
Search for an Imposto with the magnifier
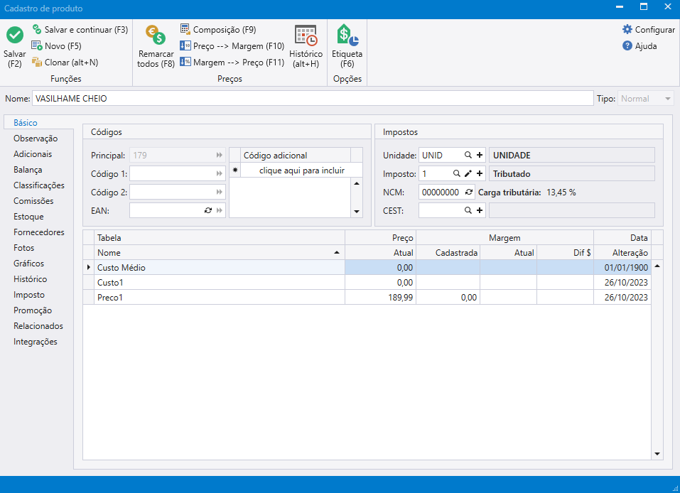(457, 173)
